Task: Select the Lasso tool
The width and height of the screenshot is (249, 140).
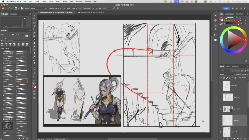Action: [x=34, y=23]
